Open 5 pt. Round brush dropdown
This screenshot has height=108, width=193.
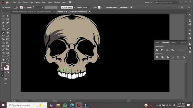pyautogui.click(x=74, y=7)
